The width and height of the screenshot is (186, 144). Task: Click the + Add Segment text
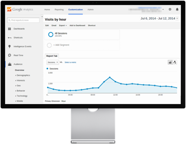tap(61, 45)
